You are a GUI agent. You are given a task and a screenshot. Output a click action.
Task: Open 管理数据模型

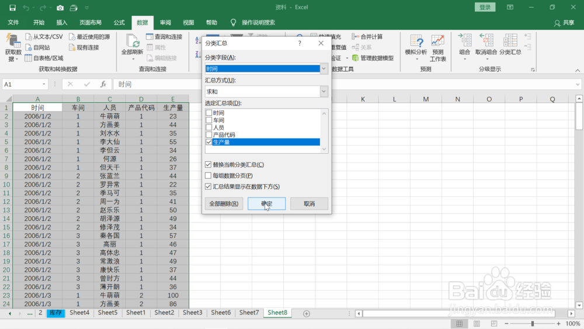[373, 58]
